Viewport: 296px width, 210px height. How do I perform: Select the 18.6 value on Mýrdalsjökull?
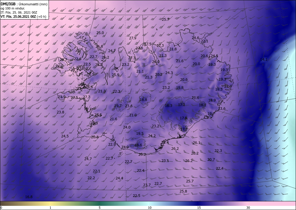(138, 145)
